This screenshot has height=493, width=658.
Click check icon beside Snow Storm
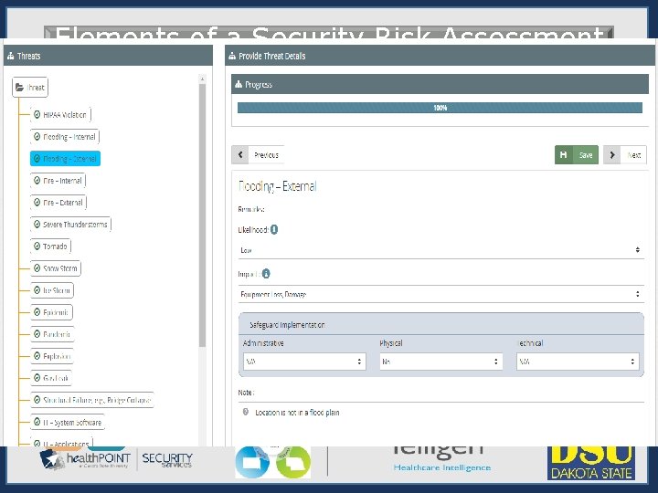(x=37, y=268)
